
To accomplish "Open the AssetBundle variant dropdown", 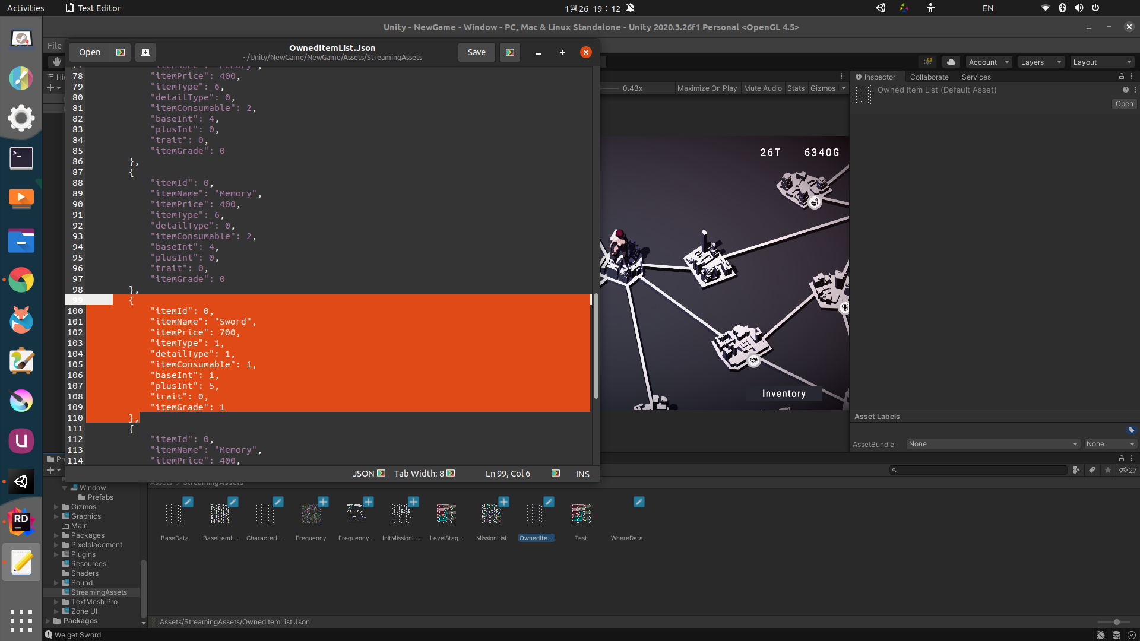I will pyautogui.click(x=1110, y=444).
